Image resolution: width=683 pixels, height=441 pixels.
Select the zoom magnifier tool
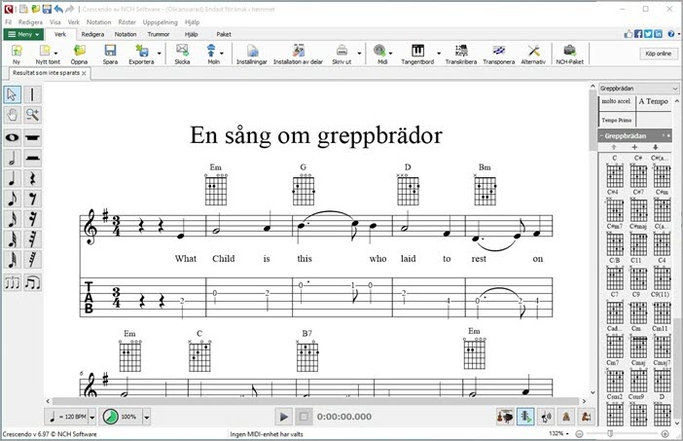click(x=33, y=115)
